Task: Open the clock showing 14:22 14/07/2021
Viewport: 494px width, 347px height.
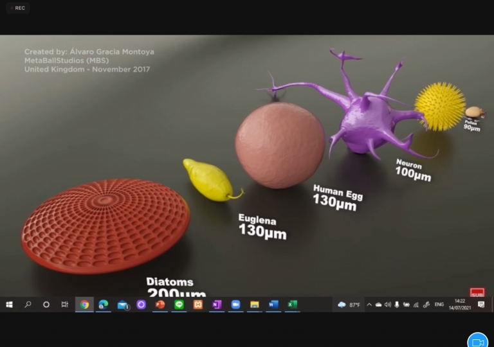Action: tap(460, 305)
